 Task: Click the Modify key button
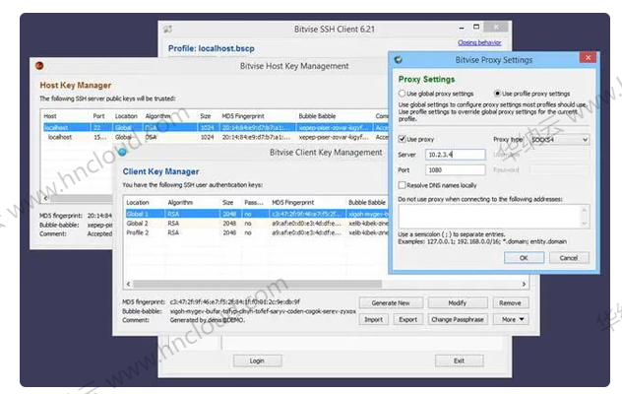458,302
